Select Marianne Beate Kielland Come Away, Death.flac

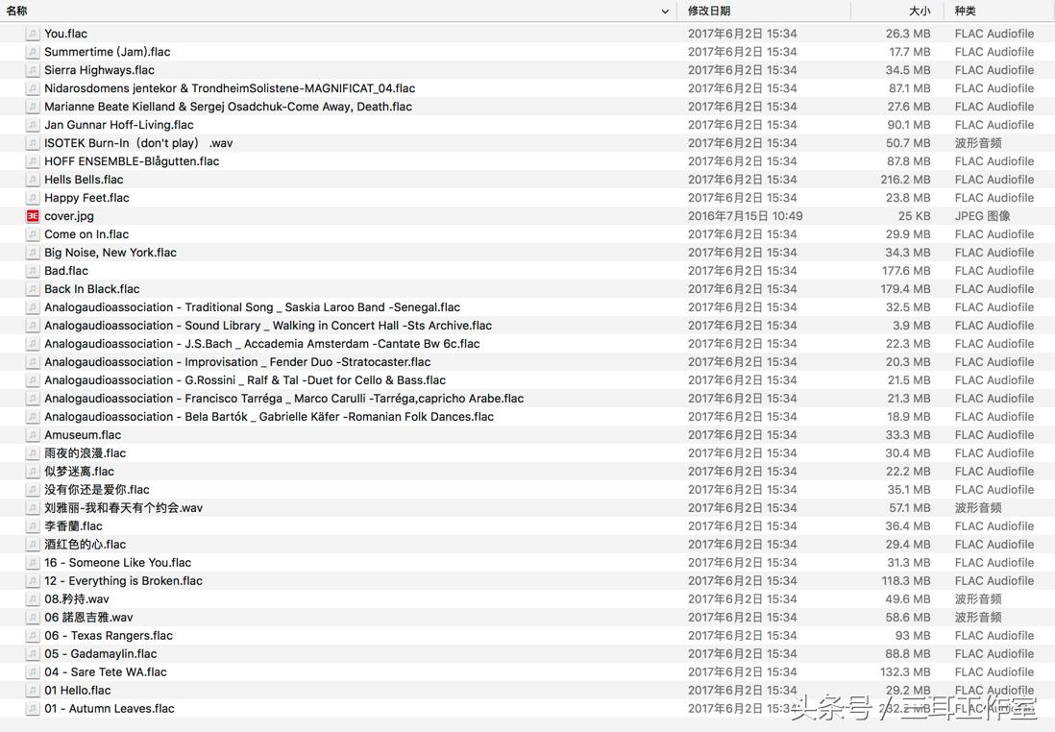(x=228, y=107)
